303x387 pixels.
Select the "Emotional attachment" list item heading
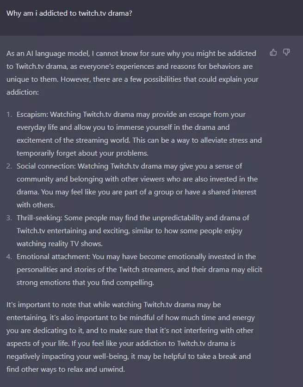tap(53, 257)
